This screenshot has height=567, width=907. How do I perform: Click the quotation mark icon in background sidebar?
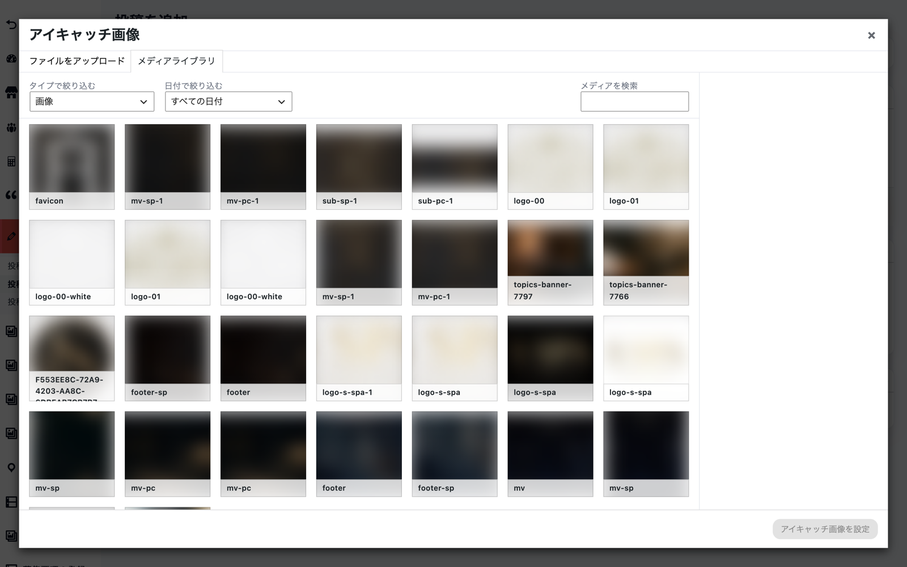[11, 195]
